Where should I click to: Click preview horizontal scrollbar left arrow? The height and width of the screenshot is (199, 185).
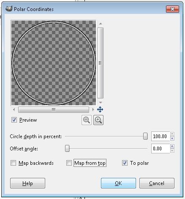(x=14, y=109)
